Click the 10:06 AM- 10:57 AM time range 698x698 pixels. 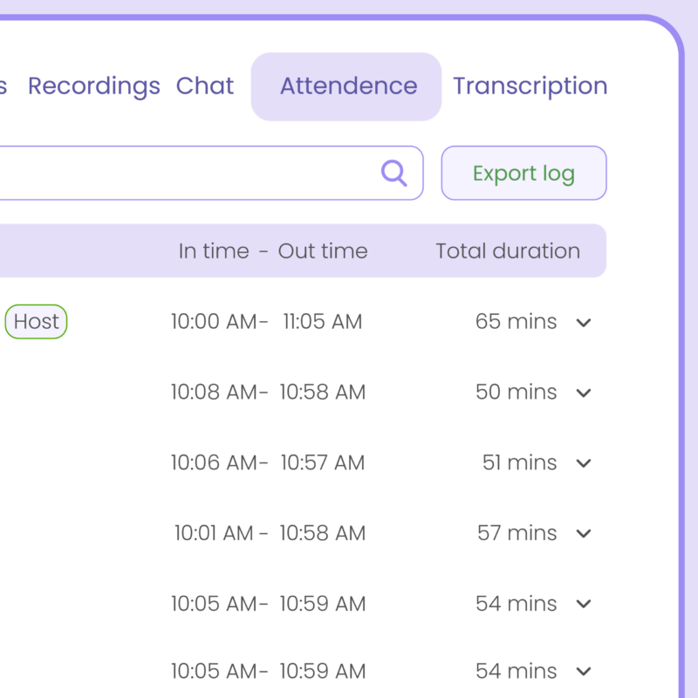pos(267,462)
